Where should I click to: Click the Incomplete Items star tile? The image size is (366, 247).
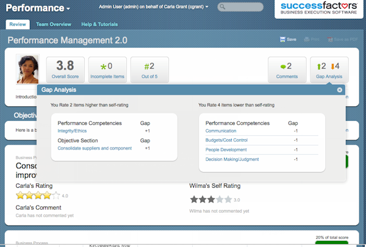click(x=107, y=69)
